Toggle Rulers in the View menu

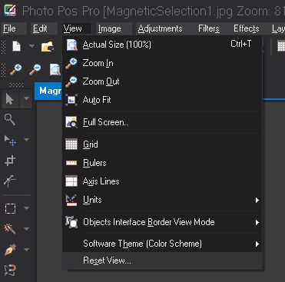162,163
